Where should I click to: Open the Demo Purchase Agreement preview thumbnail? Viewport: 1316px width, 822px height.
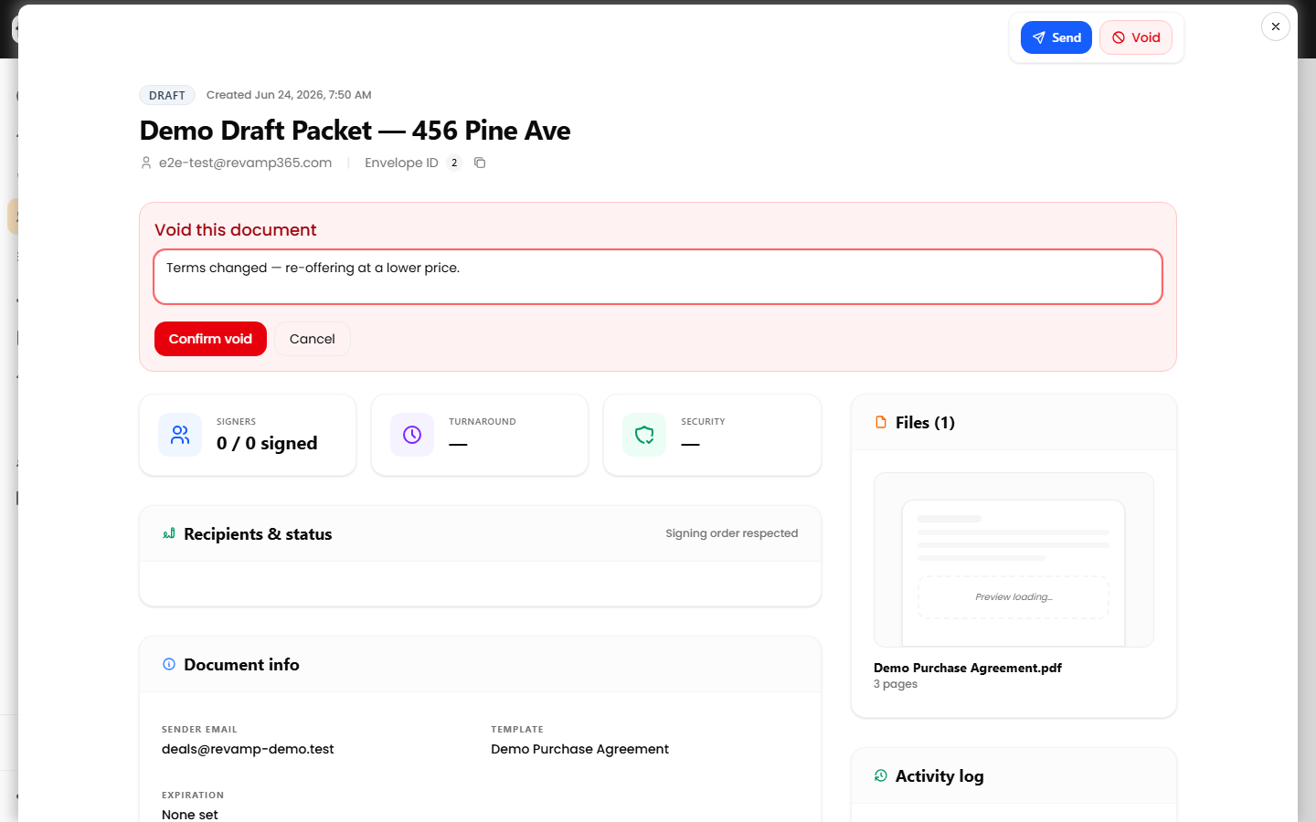coord(1014,560)
